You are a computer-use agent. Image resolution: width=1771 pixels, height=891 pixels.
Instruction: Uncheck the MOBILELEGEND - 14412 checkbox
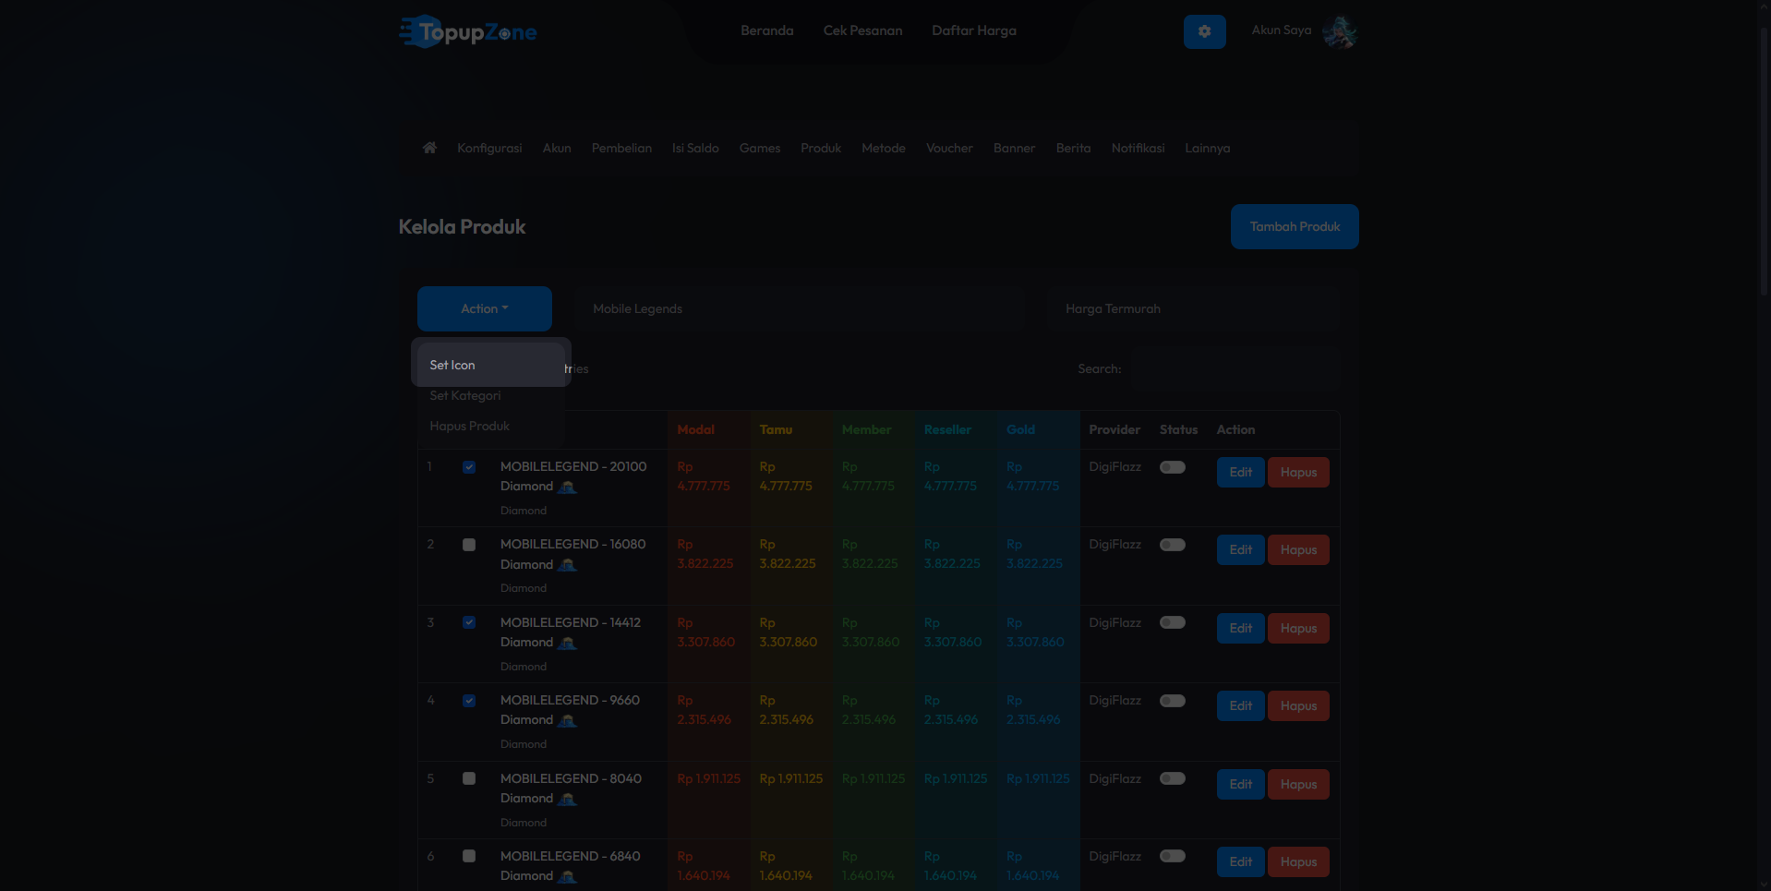(x=469, y=622)
